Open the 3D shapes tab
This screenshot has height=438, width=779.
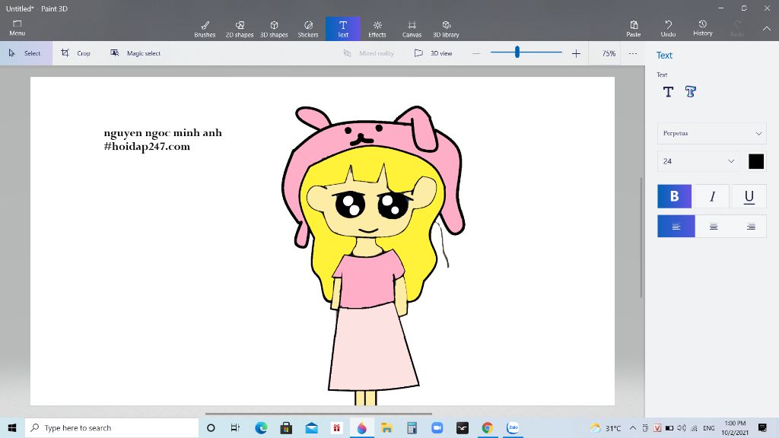pyautogui.click(x=274, y=29)
